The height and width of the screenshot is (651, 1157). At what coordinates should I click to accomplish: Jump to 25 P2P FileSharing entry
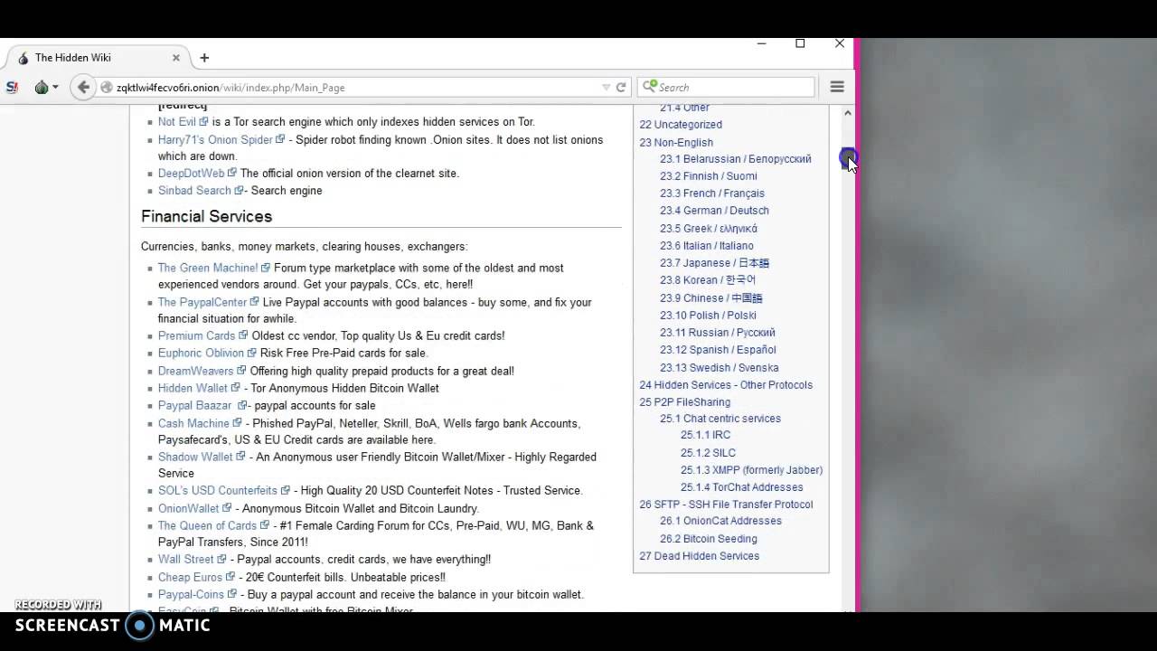point(684,402)
